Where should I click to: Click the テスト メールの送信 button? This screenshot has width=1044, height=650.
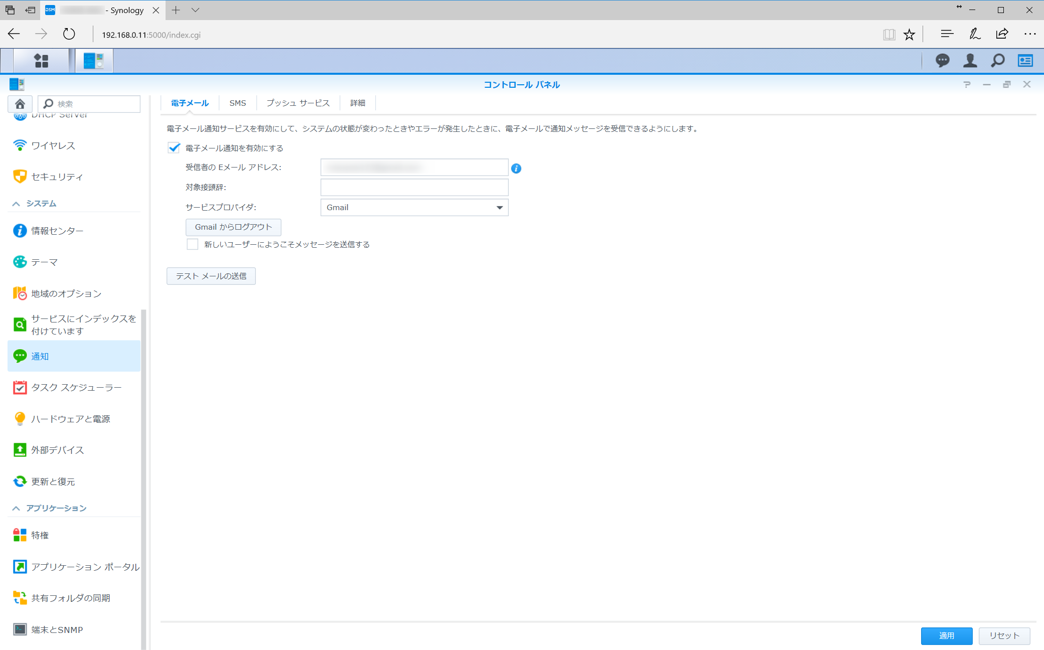tap(211, 276)
